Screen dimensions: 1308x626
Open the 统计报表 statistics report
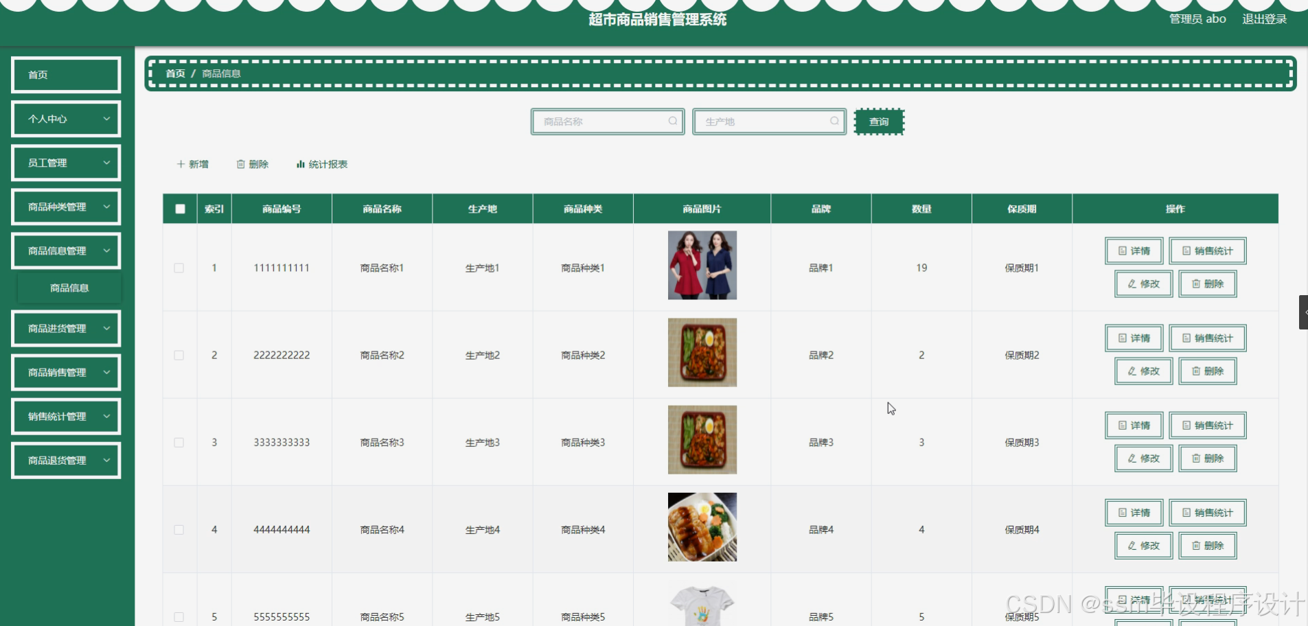[322, 164]
